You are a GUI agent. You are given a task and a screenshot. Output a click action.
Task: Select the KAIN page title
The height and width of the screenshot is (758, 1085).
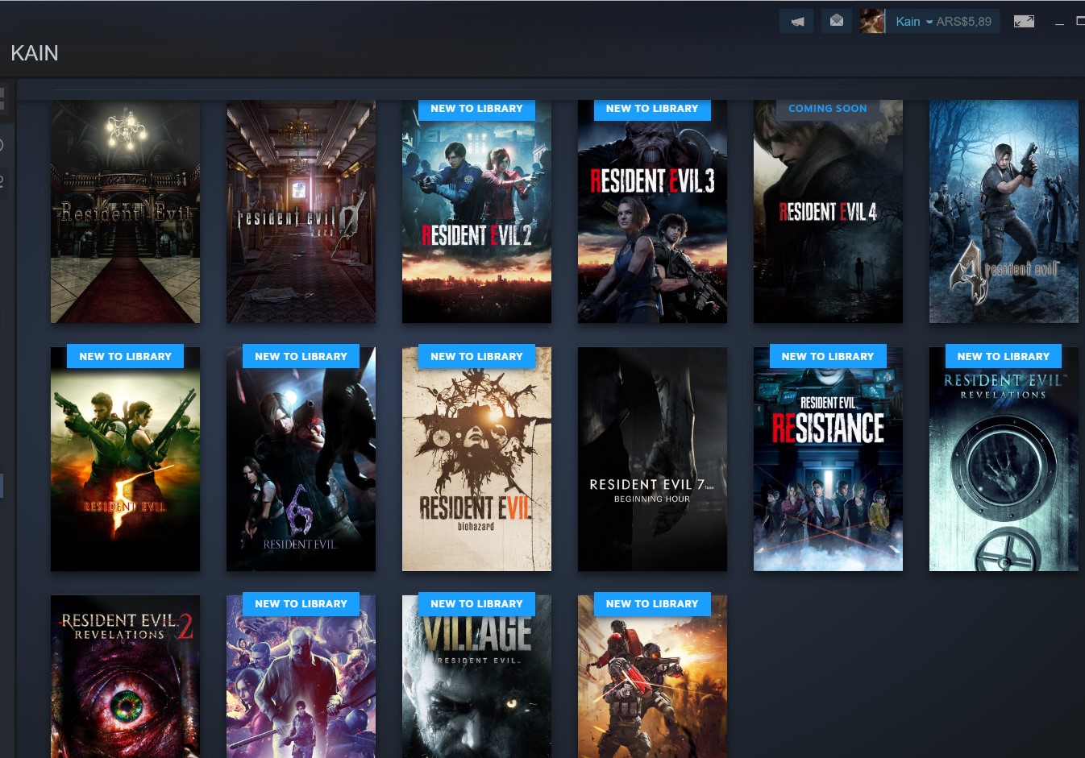pyautogui.click(x=35, y=53)
